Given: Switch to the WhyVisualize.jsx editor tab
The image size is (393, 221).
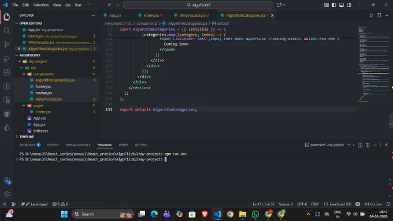Looking at the screenshot, I should 192,15.
